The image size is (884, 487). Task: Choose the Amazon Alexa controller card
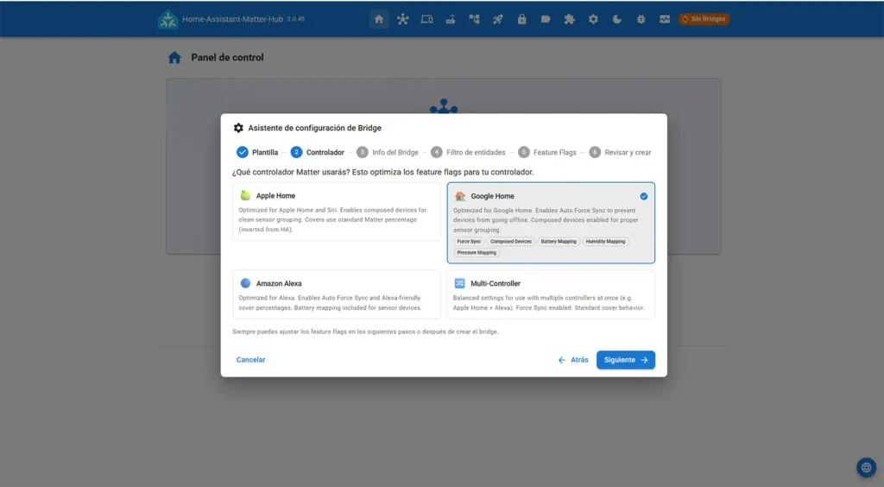337,294
